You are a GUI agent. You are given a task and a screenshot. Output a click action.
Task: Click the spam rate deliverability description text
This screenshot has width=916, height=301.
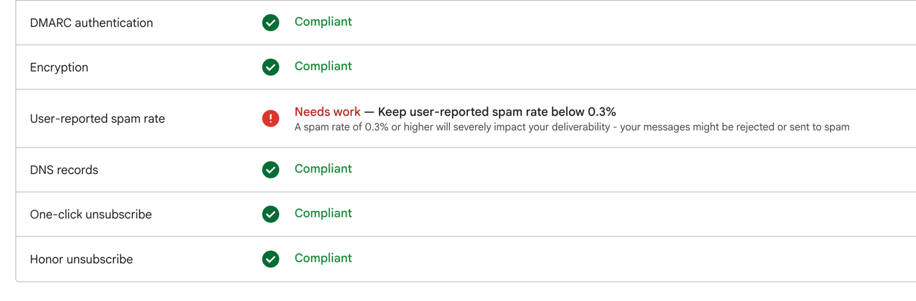pos(572,127)
